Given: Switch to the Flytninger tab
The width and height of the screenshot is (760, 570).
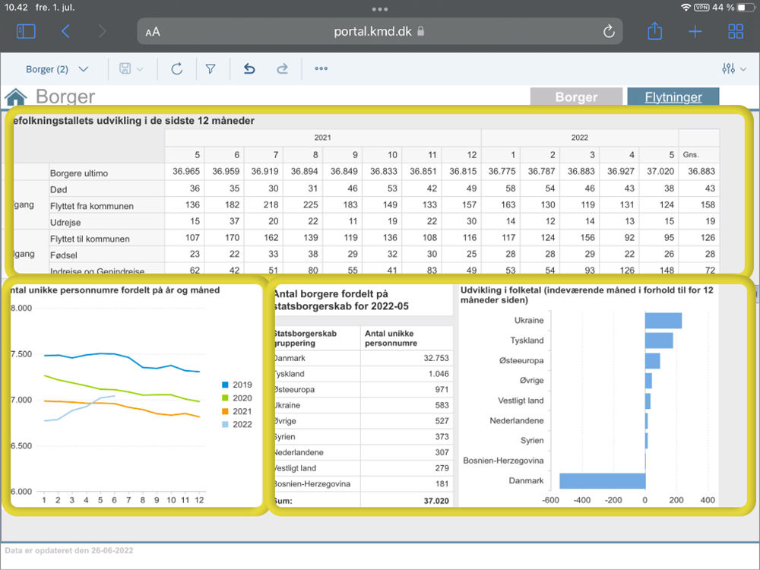Looking at the screenshot, I should tap(673, 97).
